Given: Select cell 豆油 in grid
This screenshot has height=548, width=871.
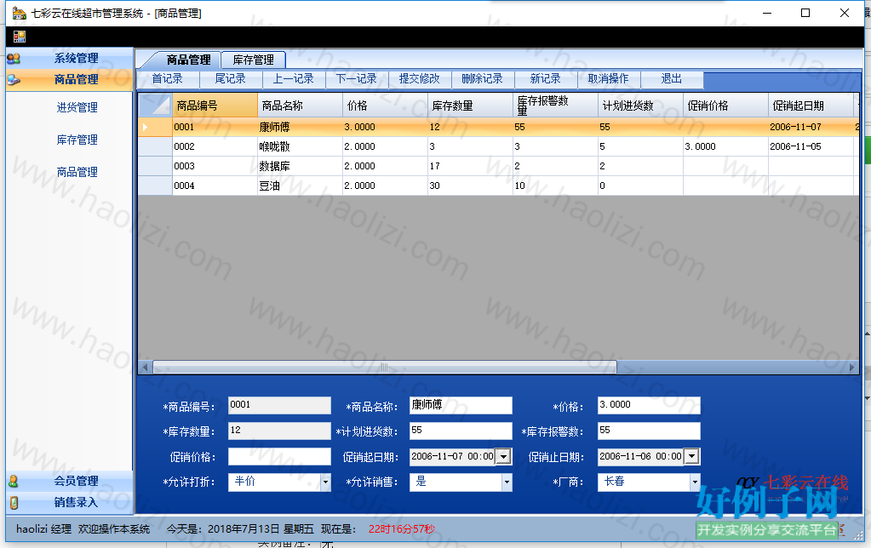Looking at the screenshot, I should [300, 186].
